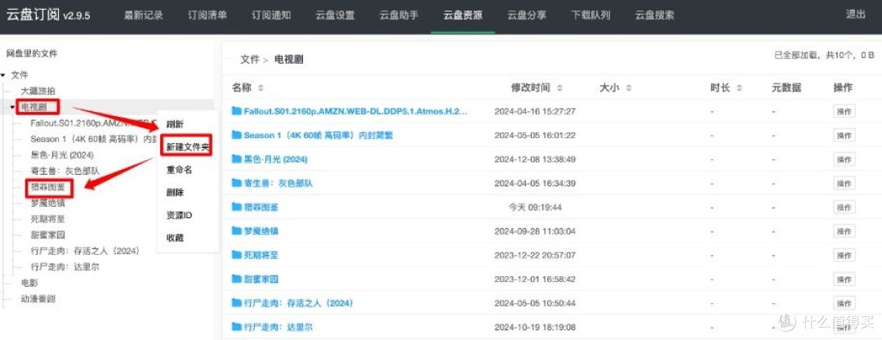Click folder icon beside 猎罪图鉴 in list

(236, 207)
